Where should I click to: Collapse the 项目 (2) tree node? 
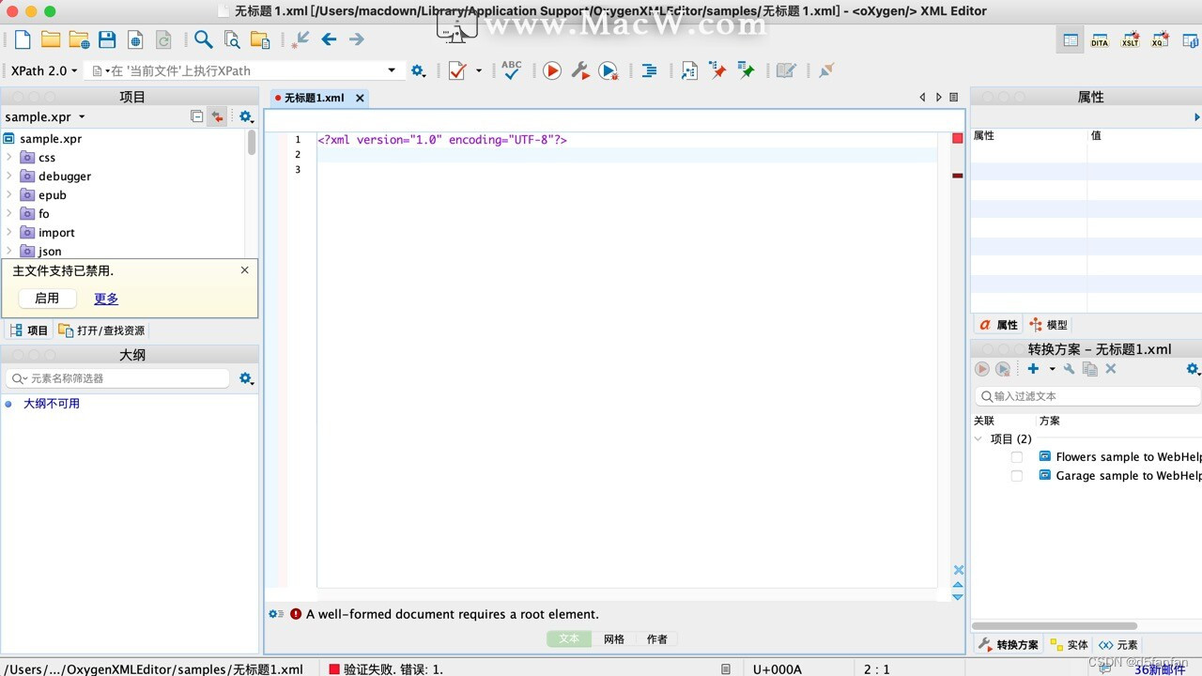point(978,438)
